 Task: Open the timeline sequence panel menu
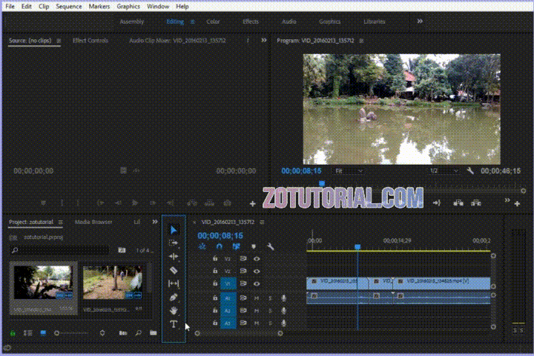[262, 222]
